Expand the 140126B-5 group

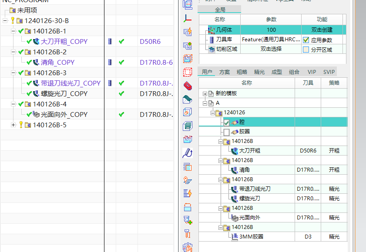13,125
